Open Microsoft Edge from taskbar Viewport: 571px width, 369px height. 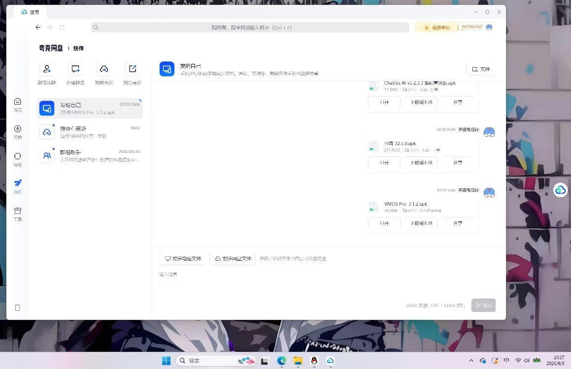[x=281, y=361]
